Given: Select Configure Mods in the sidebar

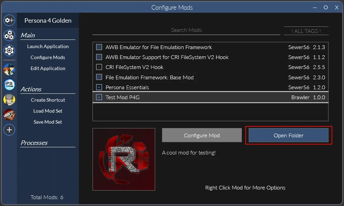Looking at the screenshot, I should pos(48,57).
